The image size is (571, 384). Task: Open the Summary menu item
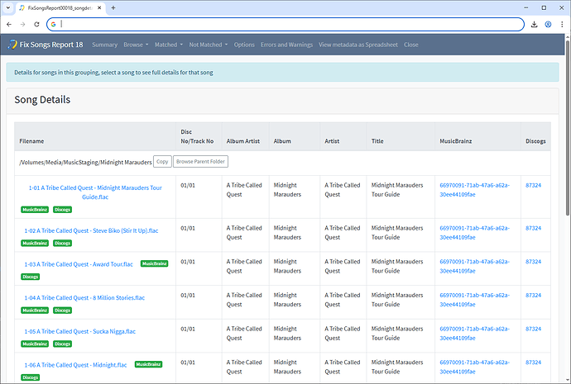pos(104,45)
